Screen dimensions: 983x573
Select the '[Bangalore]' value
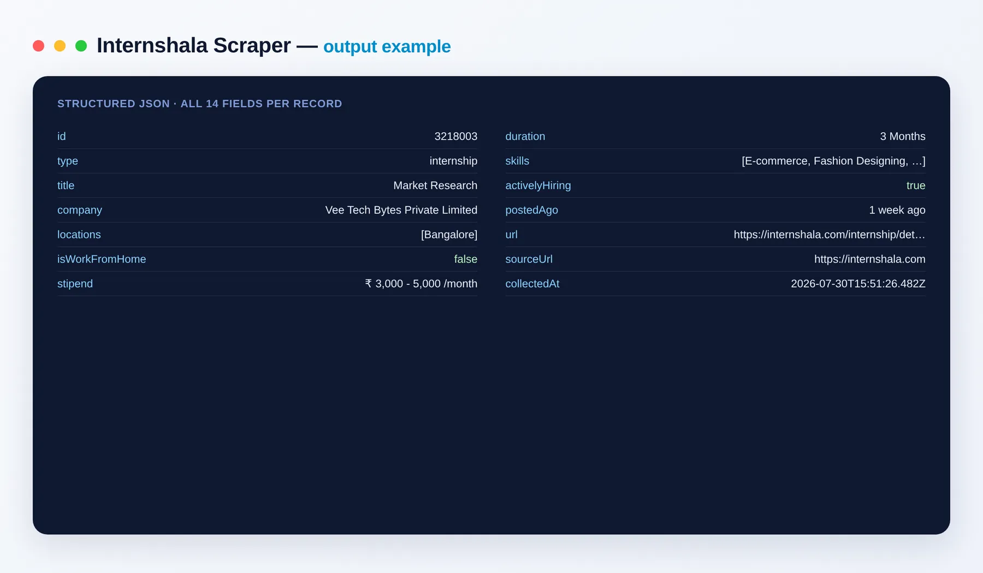click(449, 235)
